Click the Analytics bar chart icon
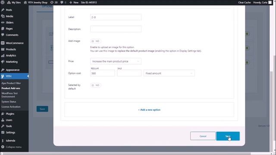Viewport: 276px width, 155px height. 3,56
